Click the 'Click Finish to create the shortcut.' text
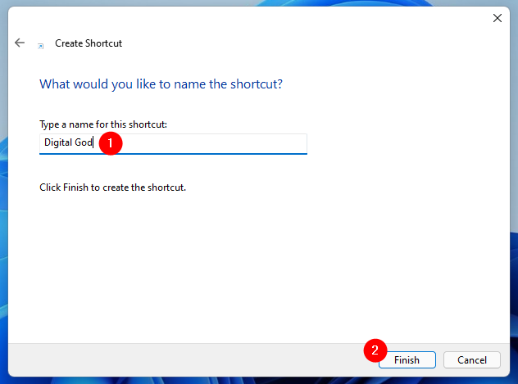This screenshot has width=518, height=384. click(112, 187)
